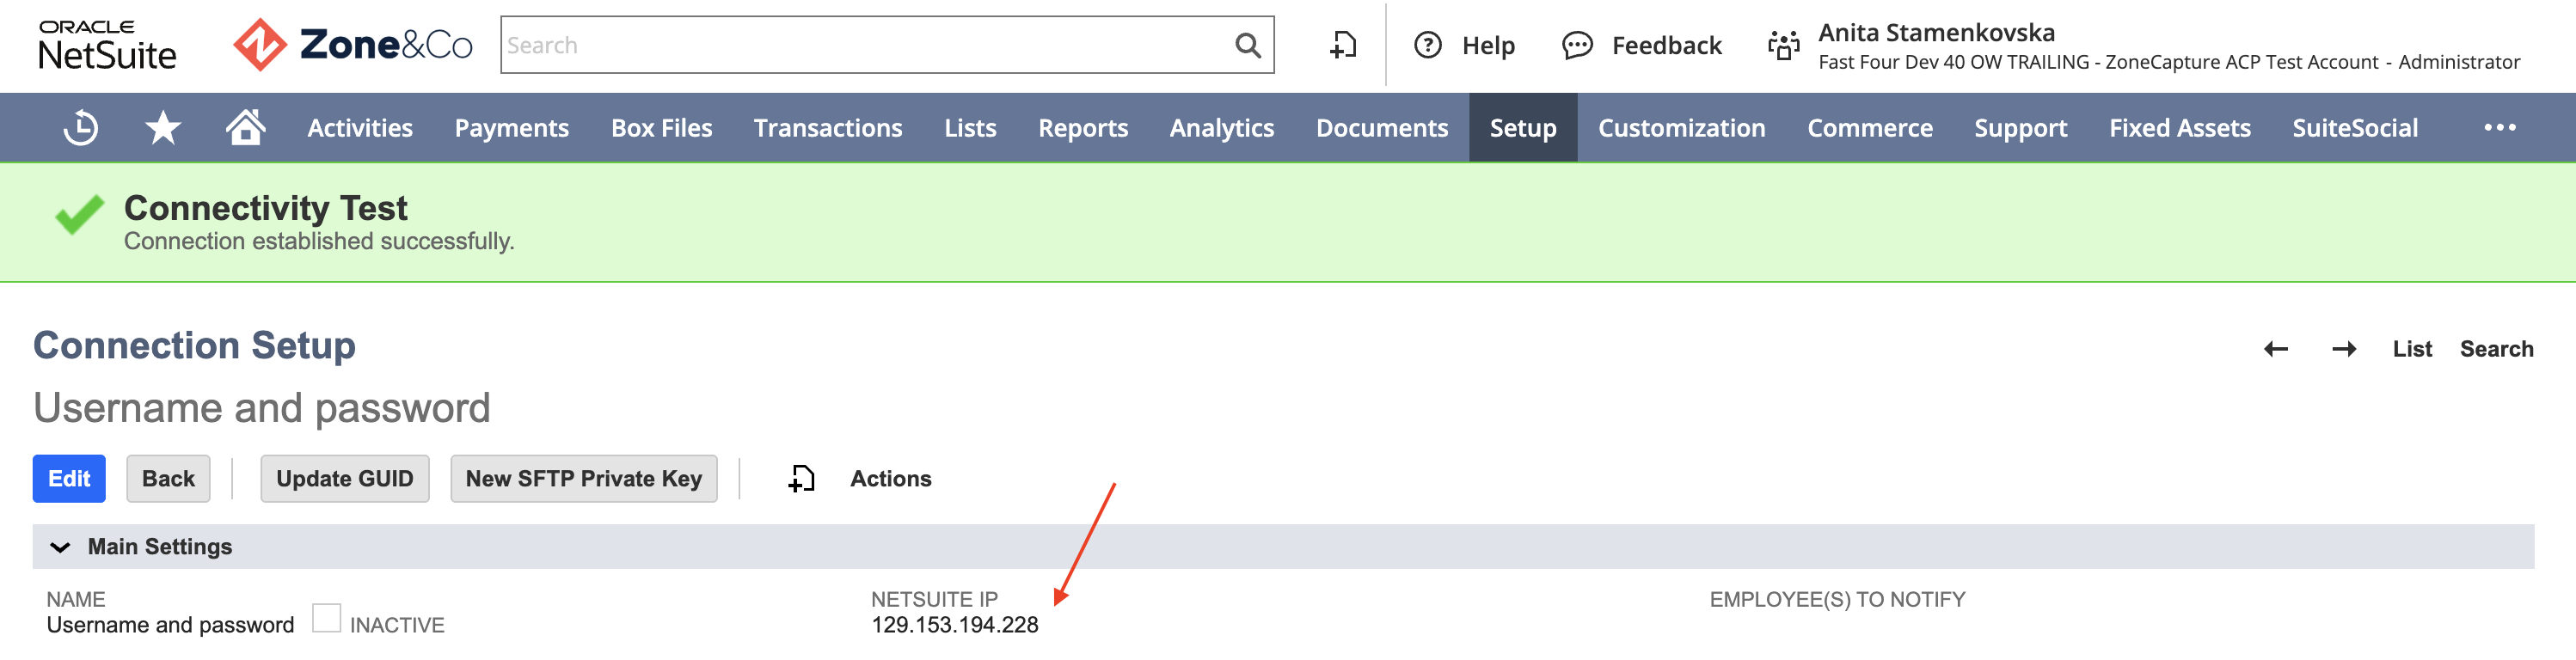Go to the Home icon
Screen dimensions: 2576x660
[245, 127]
